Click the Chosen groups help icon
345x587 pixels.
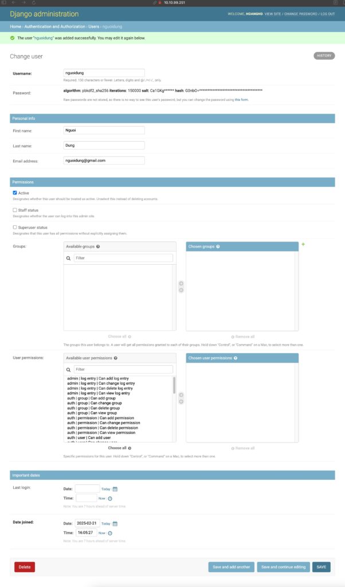pos(218,246)
